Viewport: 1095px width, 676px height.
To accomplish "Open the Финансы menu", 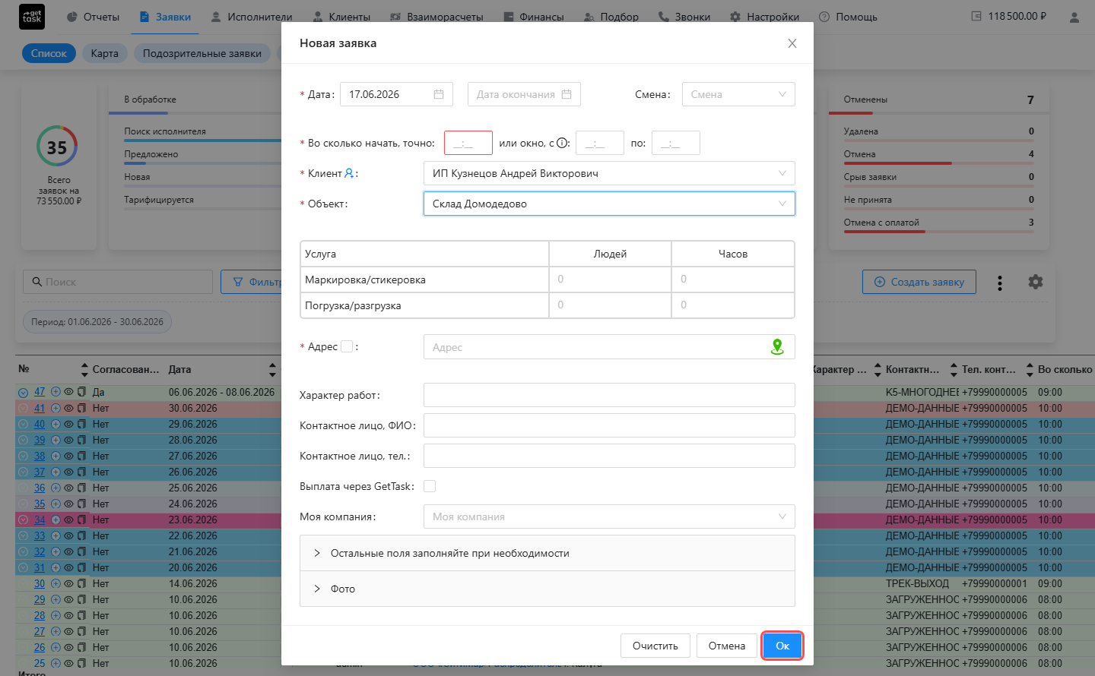I will click(533, 17).
